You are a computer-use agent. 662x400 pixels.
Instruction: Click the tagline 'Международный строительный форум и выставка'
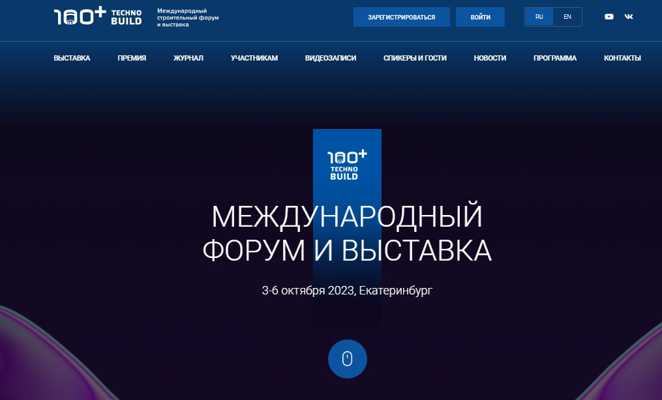click(x=188, y=18)
